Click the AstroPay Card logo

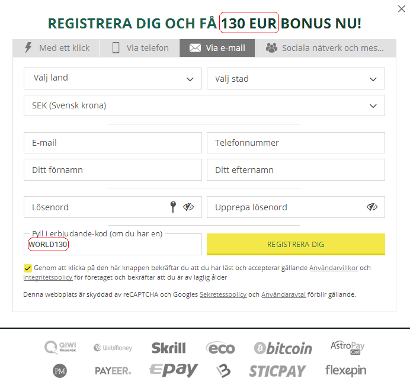tap(347, 348)
